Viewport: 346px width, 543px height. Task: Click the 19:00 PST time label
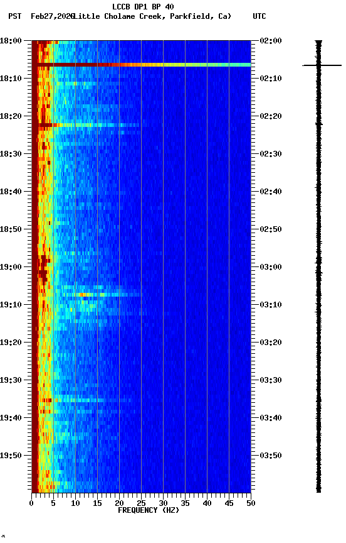pos(11,267)
